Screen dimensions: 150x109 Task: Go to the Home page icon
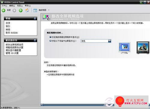pos(27,10)
